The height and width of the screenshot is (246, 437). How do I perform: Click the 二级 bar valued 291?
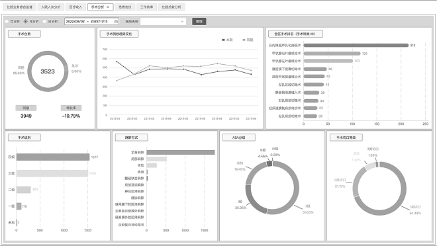click(x=23, y=190)
